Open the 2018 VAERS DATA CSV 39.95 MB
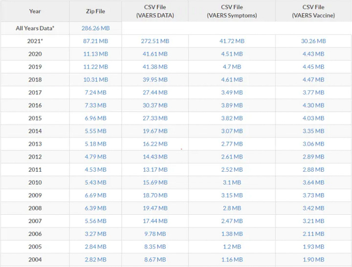The width and height of the screenshot is (352, 267). click(x=155, y=80)
